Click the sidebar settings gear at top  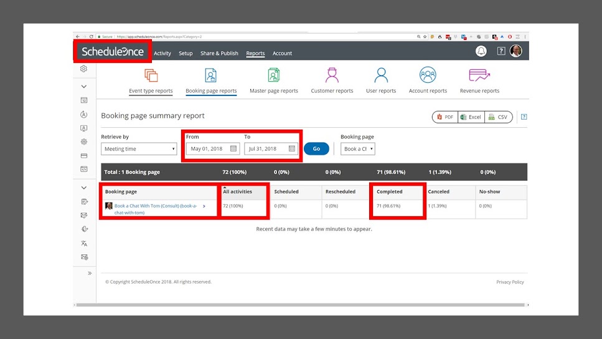[83, 69]
